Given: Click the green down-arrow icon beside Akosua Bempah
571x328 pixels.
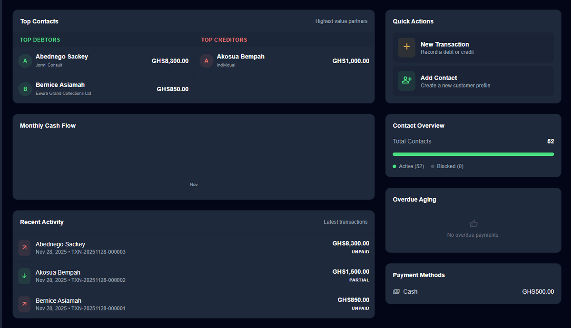Looking at the screenshot, I should (x=24, y=276).
